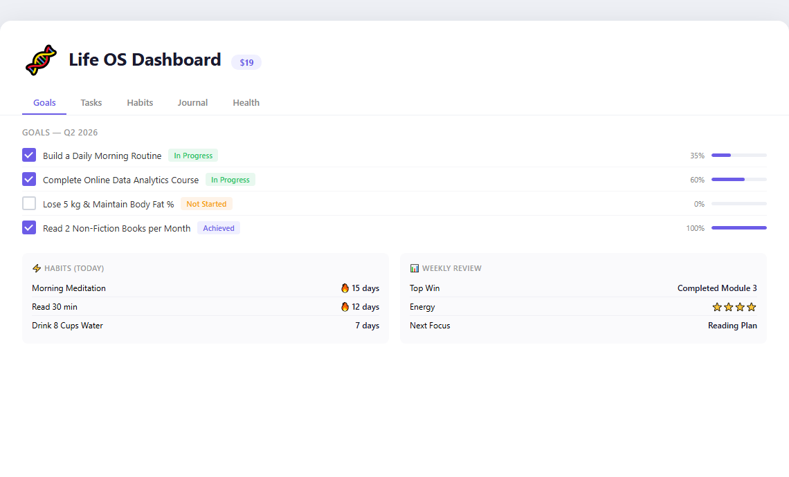Uncheck Build a Daily Morning Routine checkbox
Image resolution: width=789 pixels, height=477 pixels.
[29, 156]
